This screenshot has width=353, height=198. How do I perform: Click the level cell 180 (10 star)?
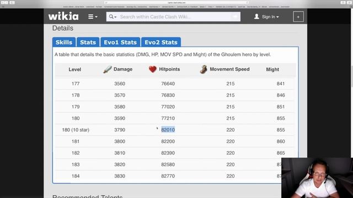tap(76, 130)
